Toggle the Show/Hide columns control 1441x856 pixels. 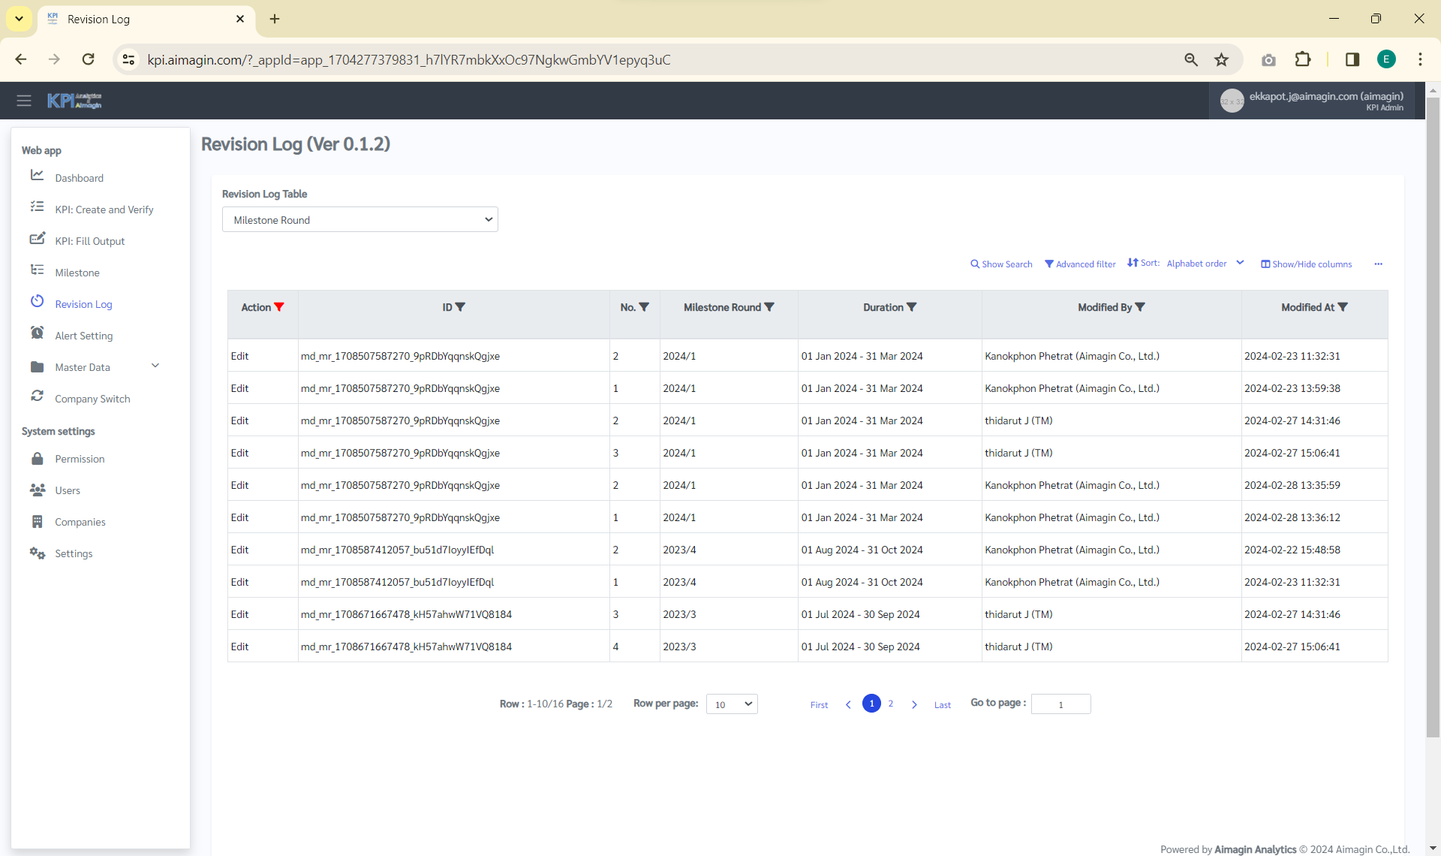click(x=1306, y=264)
